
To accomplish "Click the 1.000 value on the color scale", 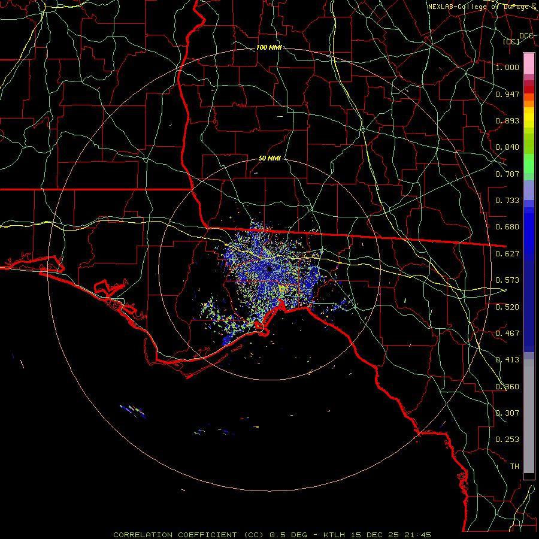I will [507, 67].
